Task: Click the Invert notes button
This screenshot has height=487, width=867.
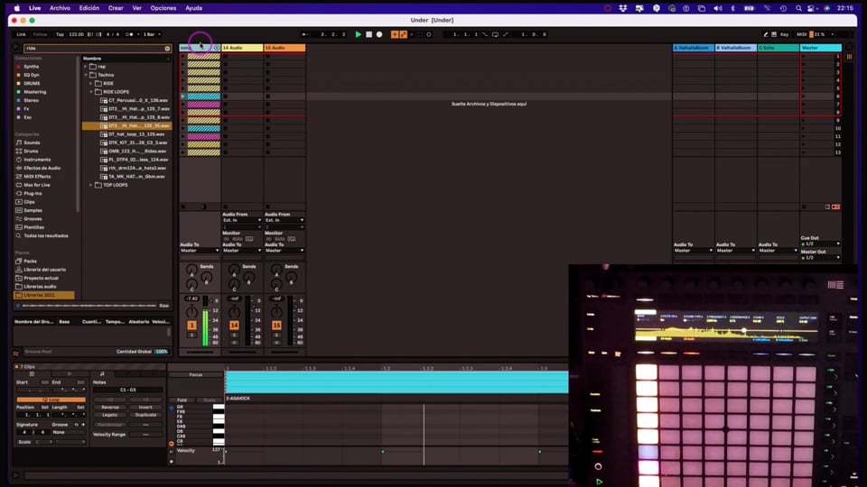Action: click(145, 408)
